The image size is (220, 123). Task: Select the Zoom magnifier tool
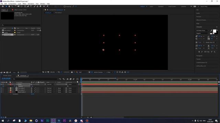tap(12, 6)
